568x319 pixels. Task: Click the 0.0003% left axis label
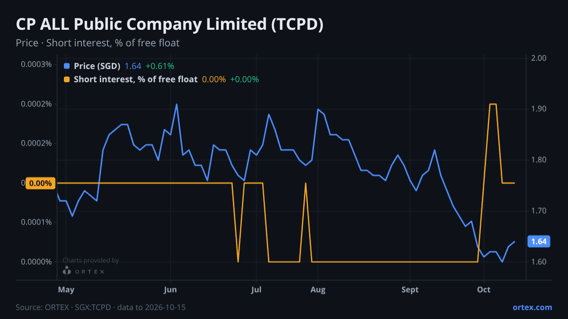coord(36,64)
